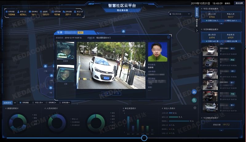This screenshot has height=142, width=246.
Task: Open the 恒达清水园 community dropdown
Action: click(x=180, y=14)
